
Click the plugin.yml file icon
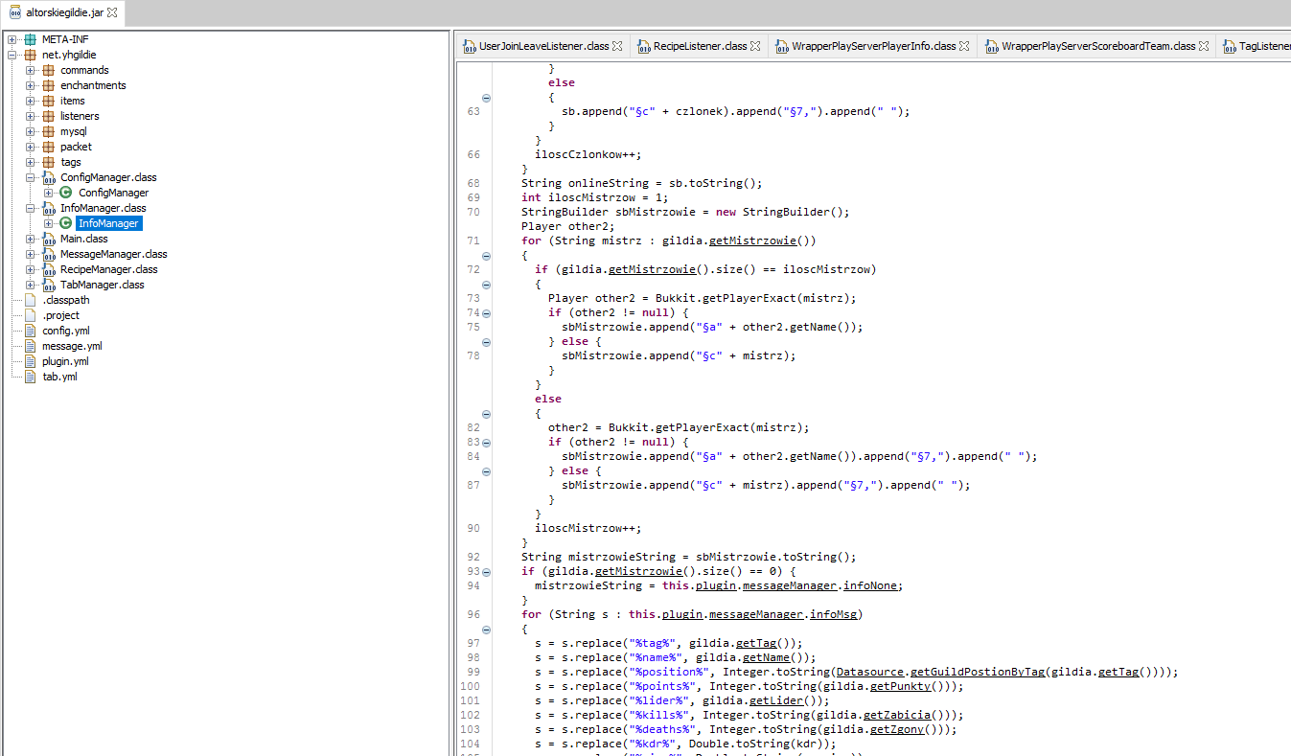pos(30,361)
